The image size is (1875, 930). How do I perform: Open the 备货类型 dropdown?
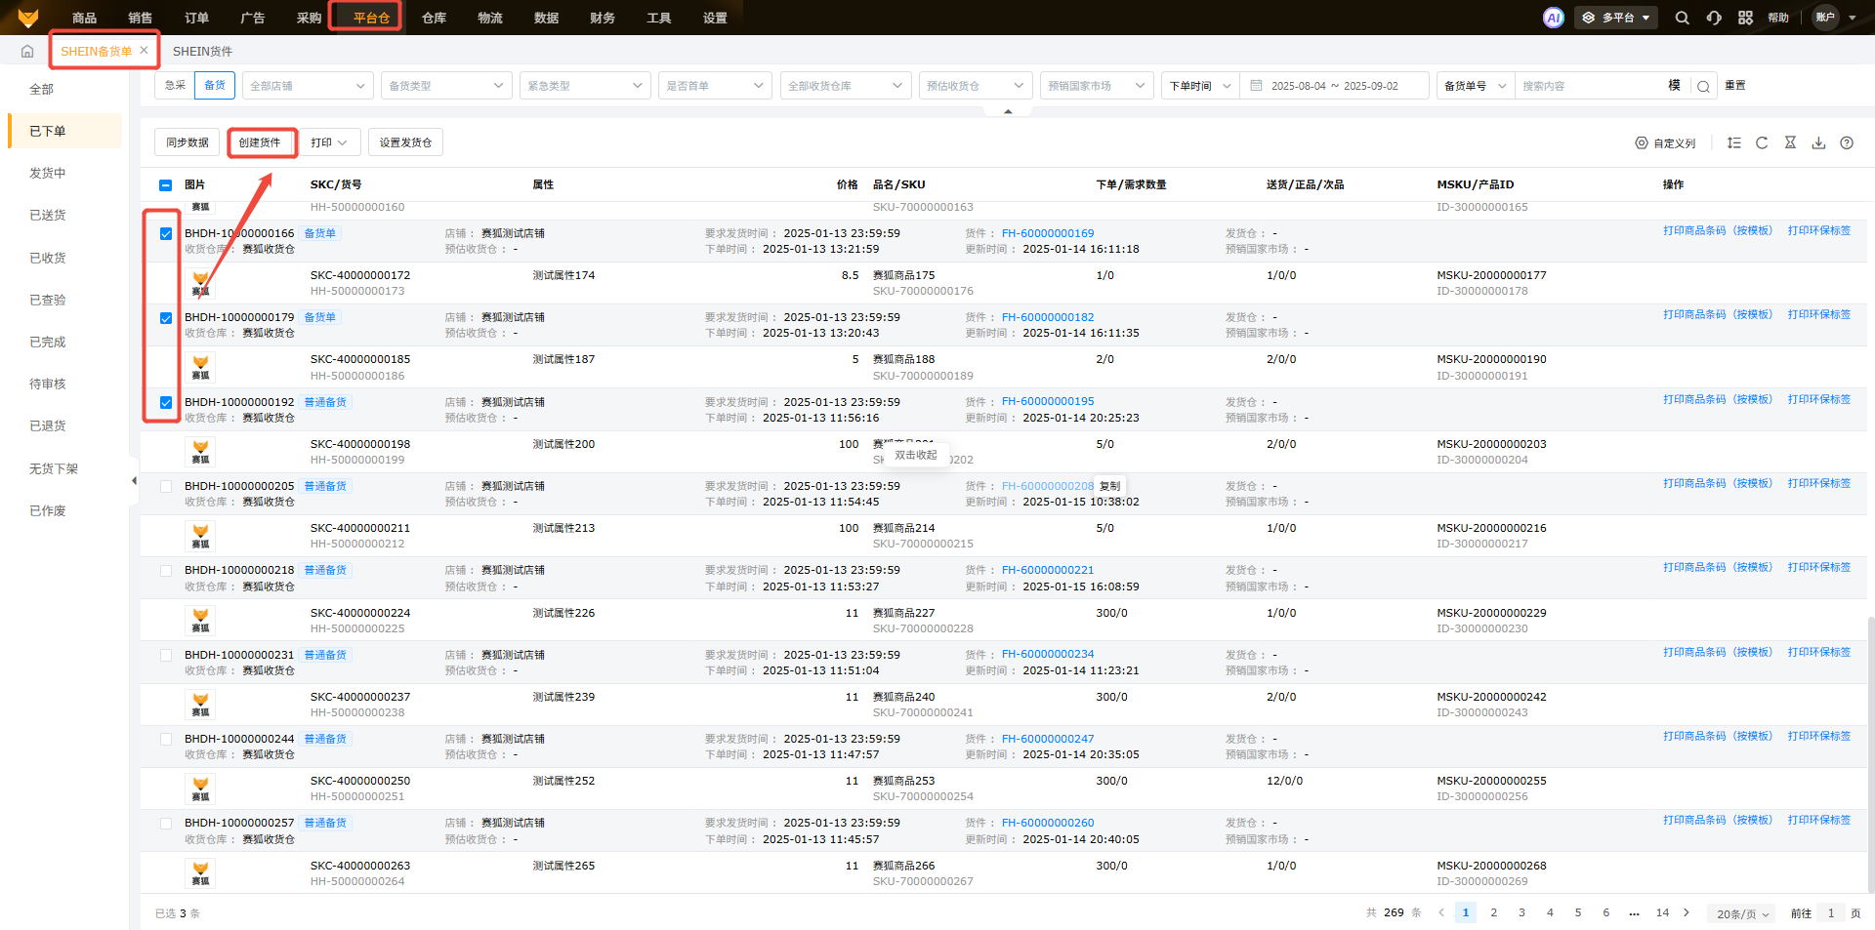tap(446, 86)
